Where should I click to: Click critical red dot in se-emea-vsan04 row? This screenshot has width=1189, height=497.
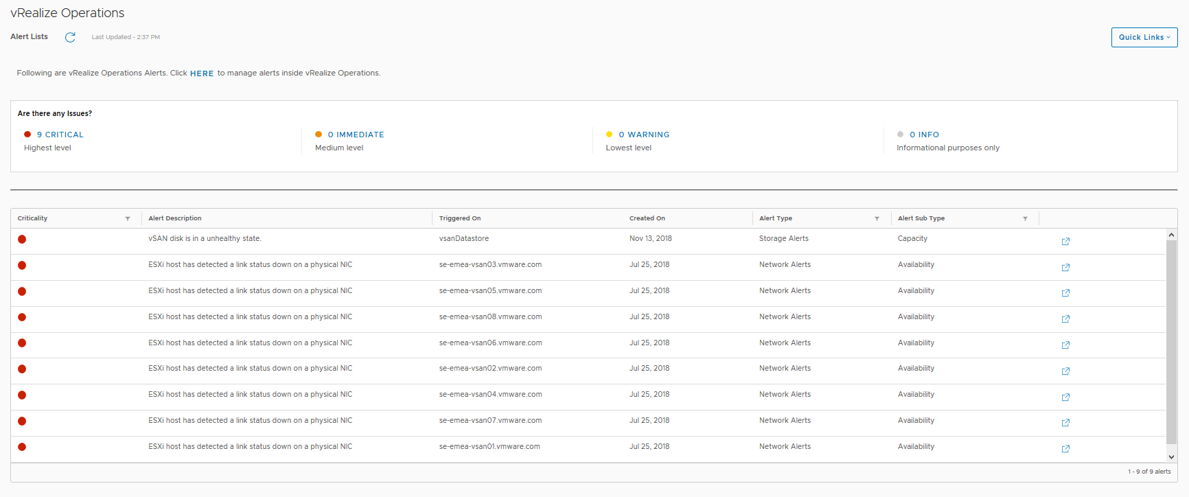(x=22, y=395)
